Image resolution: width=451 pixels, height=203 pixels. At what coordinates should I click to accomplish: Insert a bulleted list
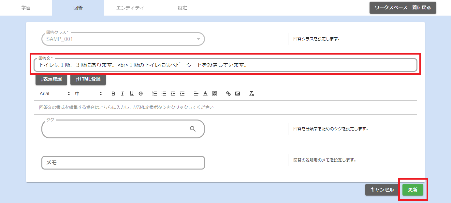coord(164,94)
